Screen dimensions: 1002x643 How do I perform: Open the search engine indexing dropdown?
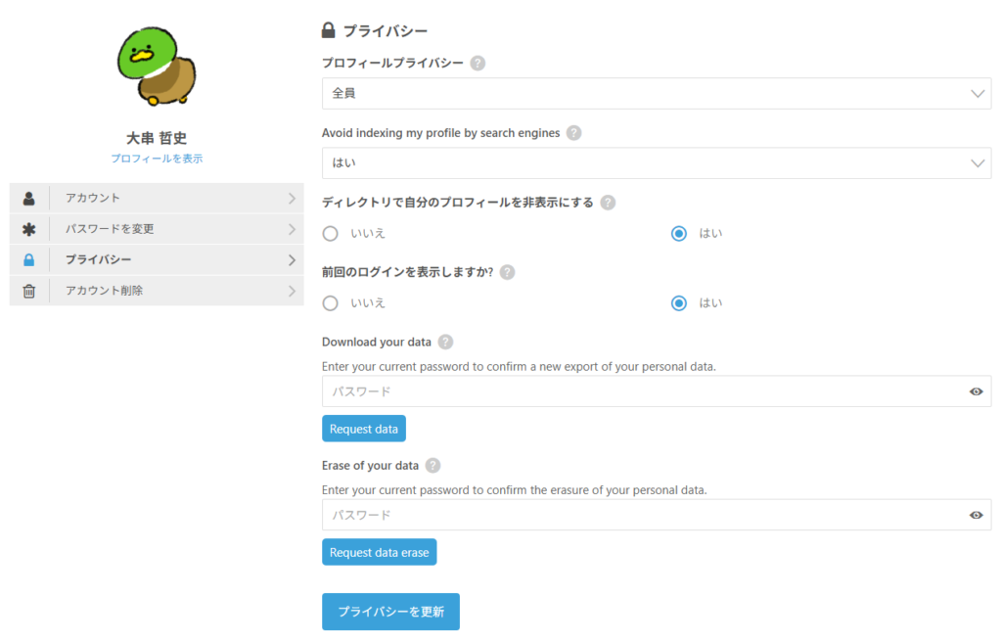click(x=656, y=163)
